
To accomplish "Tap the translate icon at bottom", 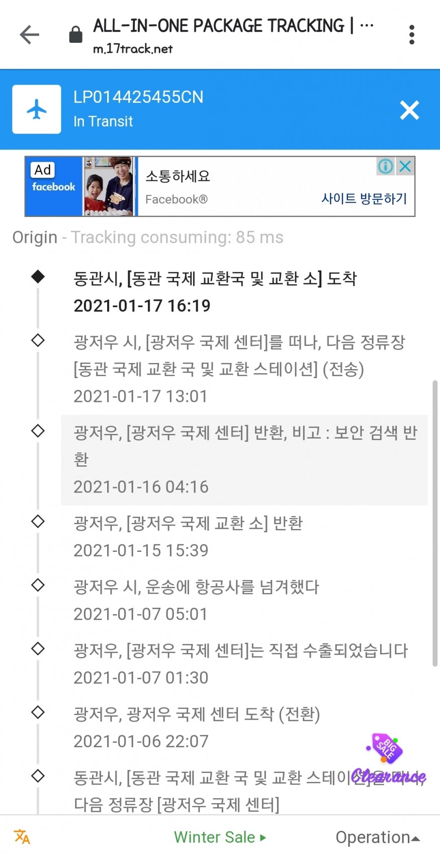I will 22,837.
